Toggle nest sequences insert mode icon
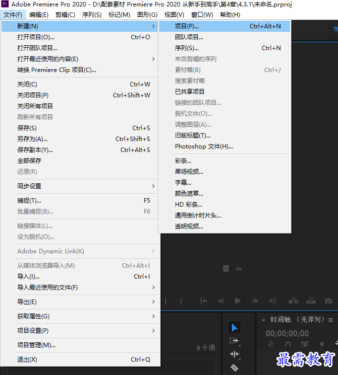Image resolution: width=338 pixels, height=375 pixels. [271, 344]
